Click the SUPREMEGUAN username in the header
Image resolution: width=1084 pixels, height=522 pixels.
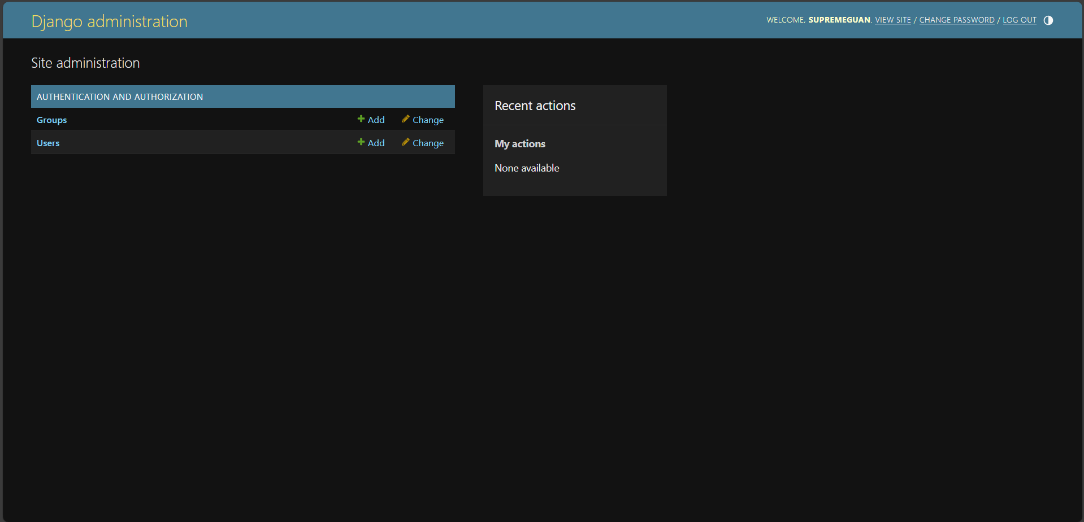pyautogui.click(x=839, y=20)
